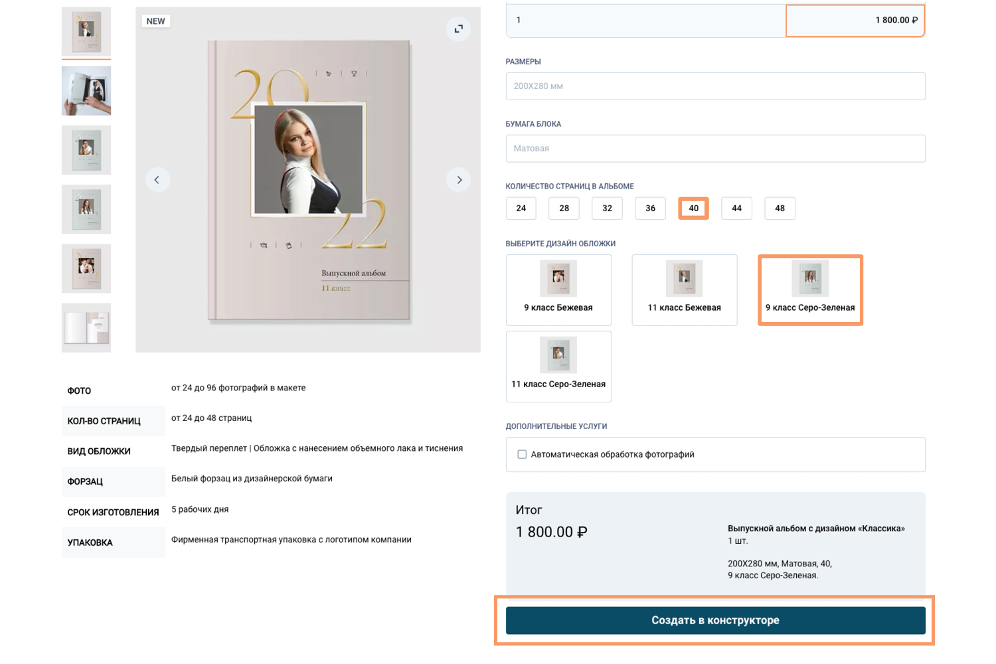
Task: Open the first album cover thumbnail
Action: (86, 31)
